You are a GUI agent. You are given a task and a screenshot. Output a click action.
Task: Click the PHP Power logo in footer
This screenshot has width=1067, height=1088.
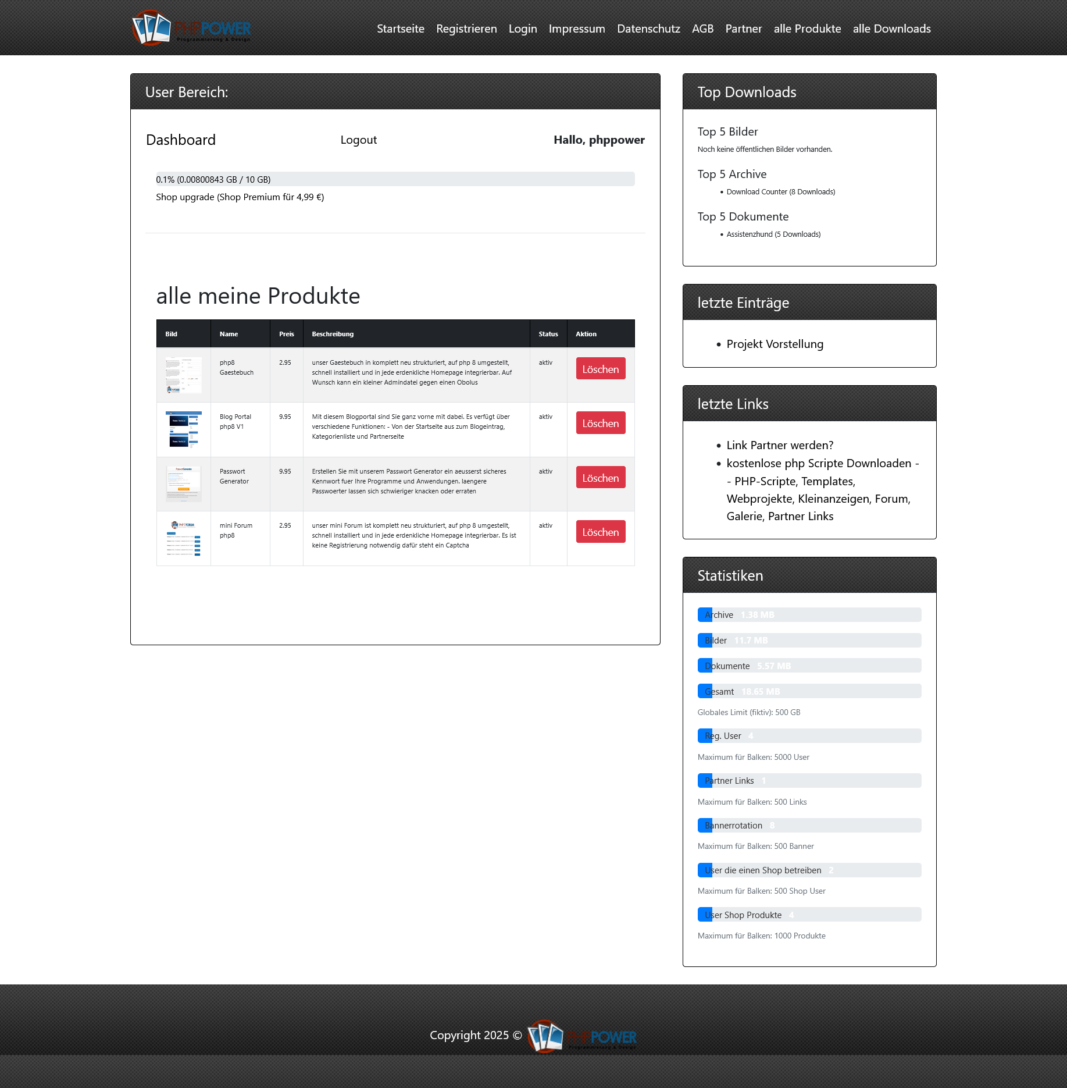pyautogui.click(x=581, y=1036)
